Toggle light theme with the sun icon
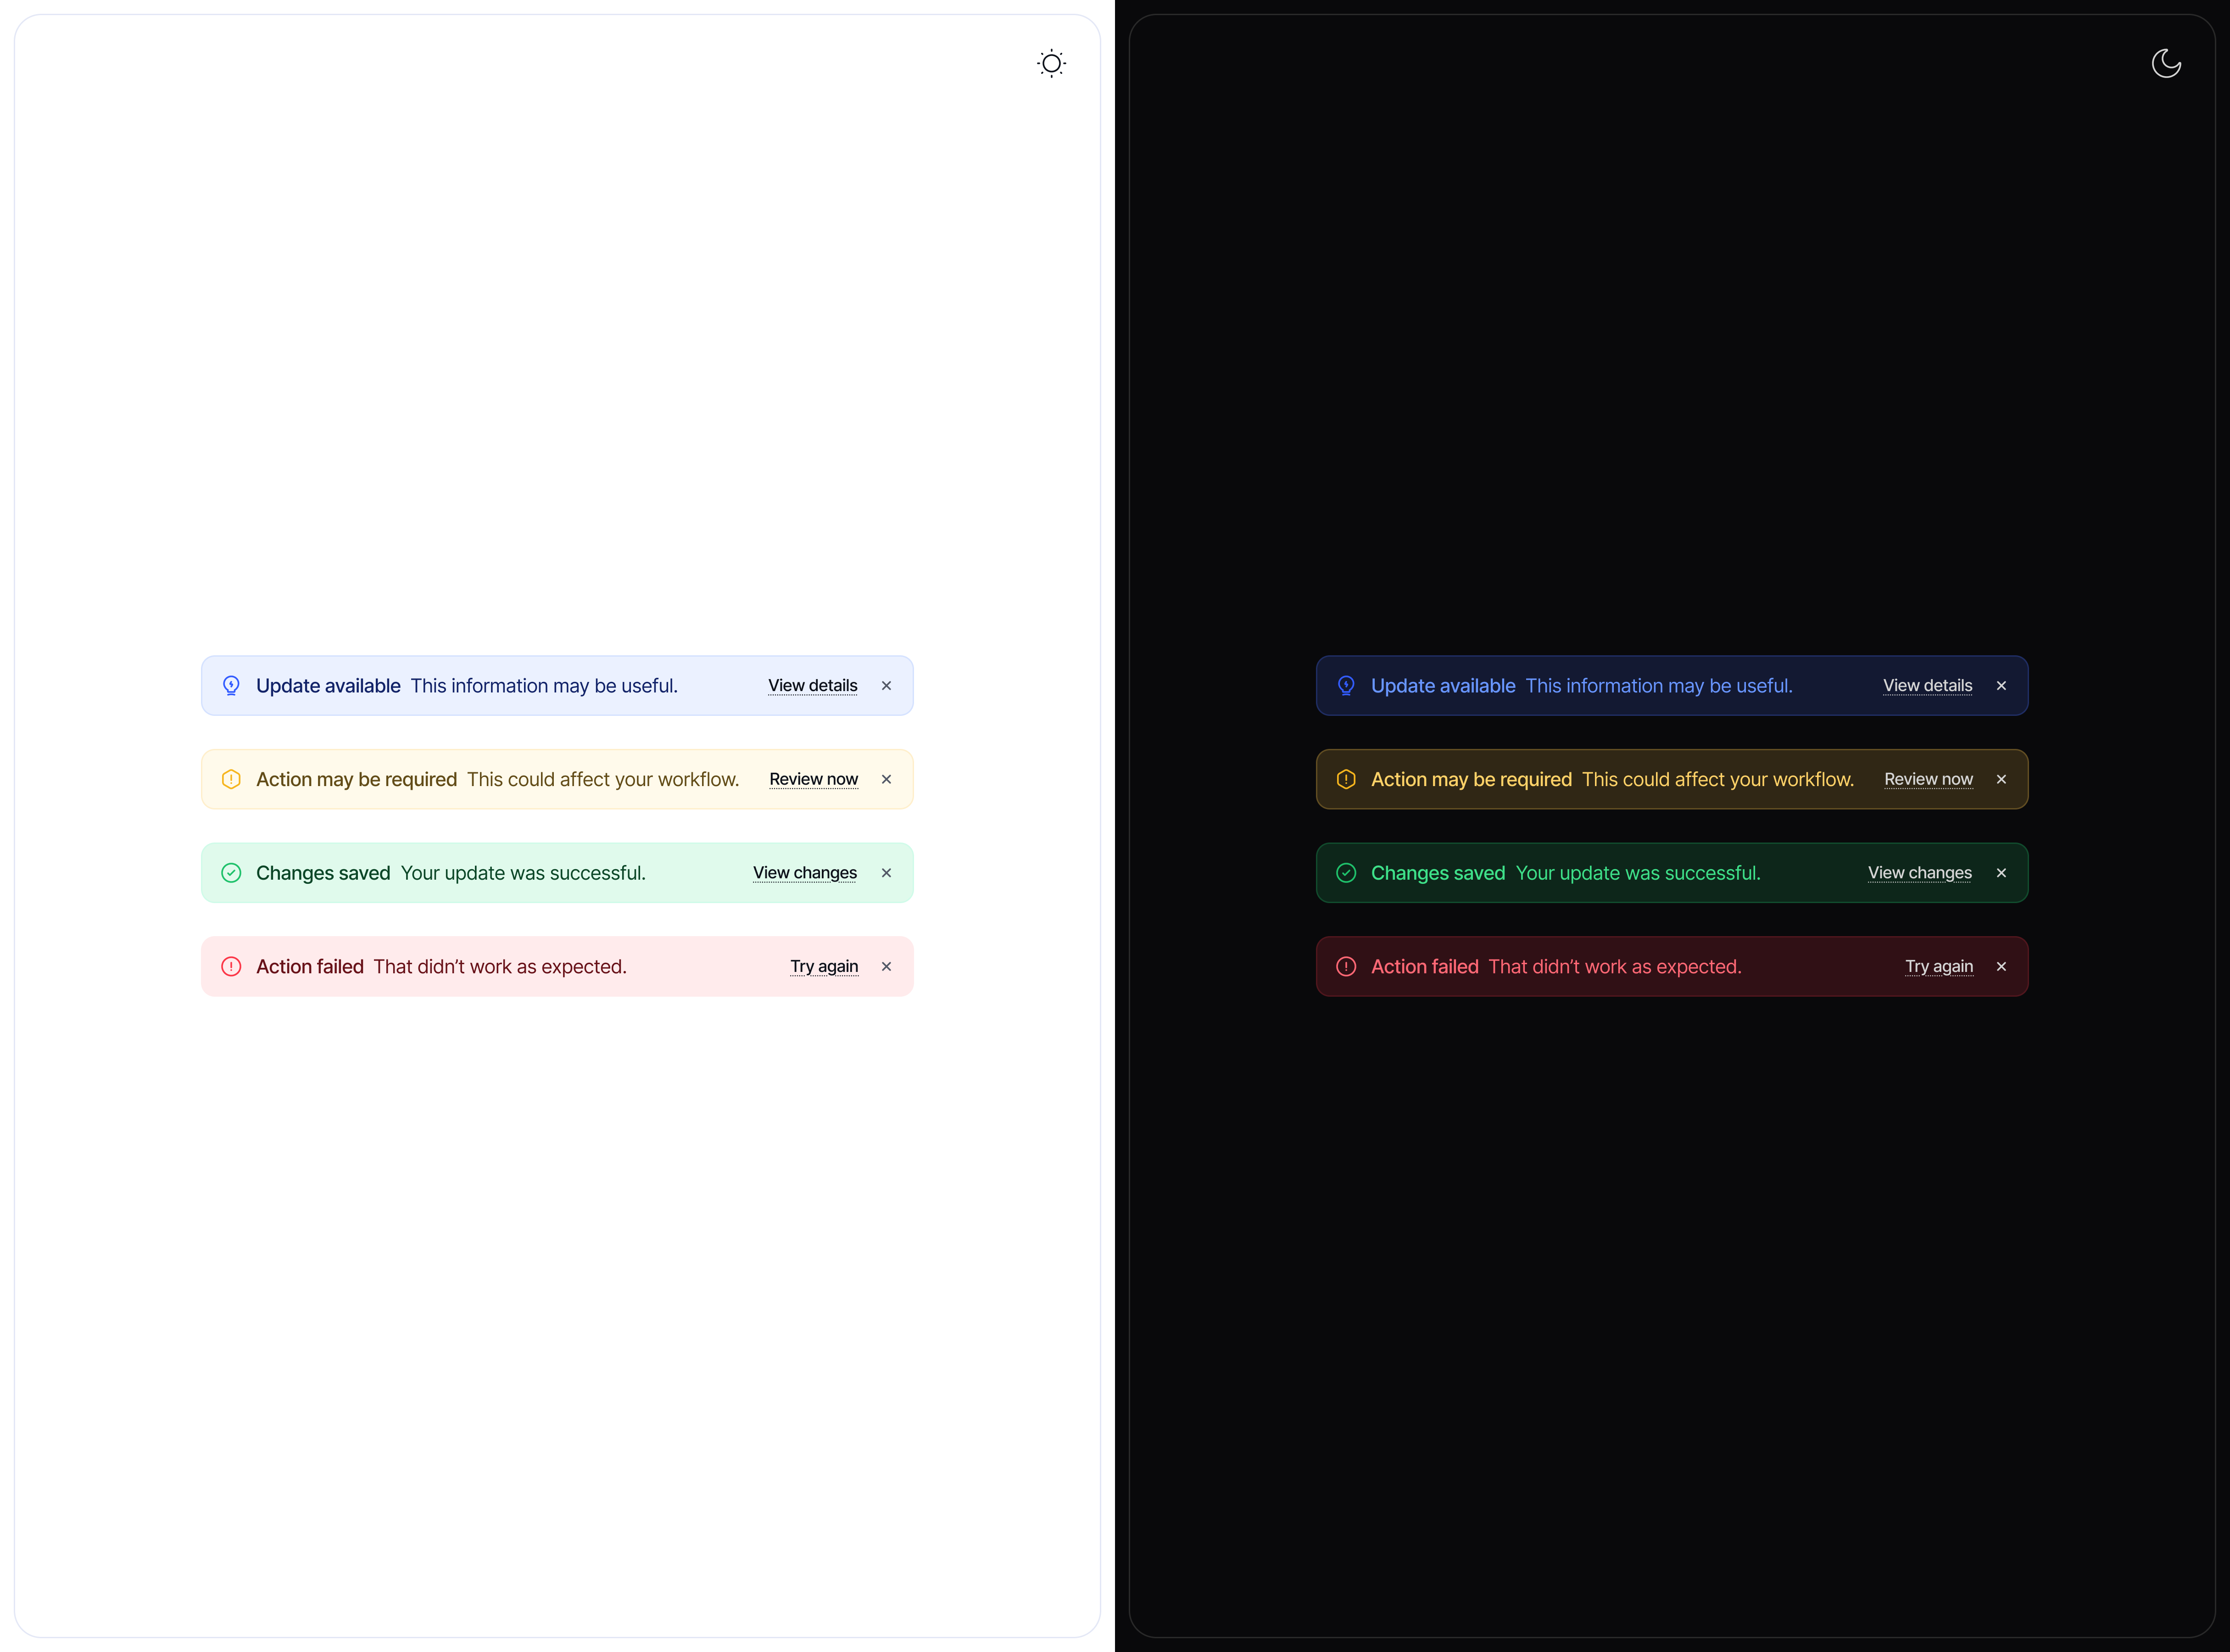This screenshot has width=2230, height=1652. (1051, 63)
